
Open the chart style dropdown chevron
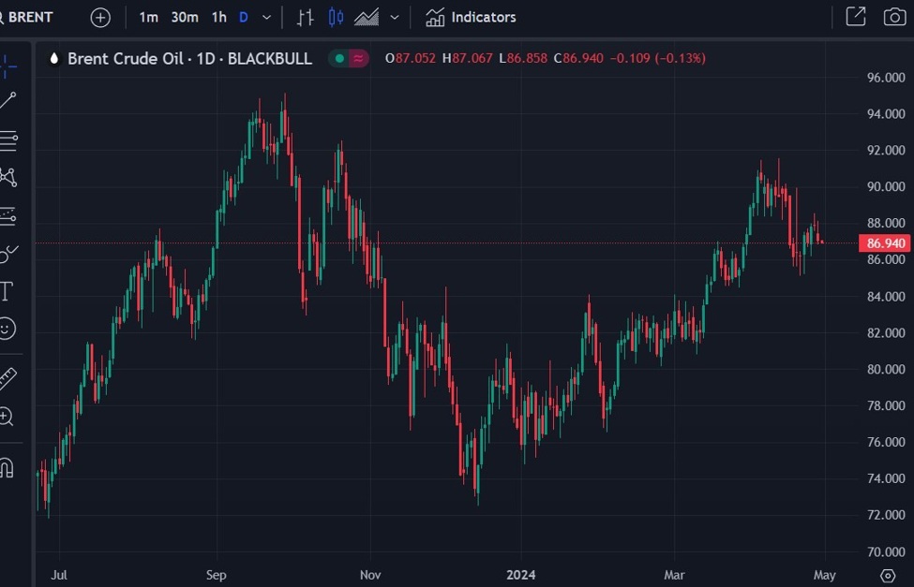(x=394, y=16)
